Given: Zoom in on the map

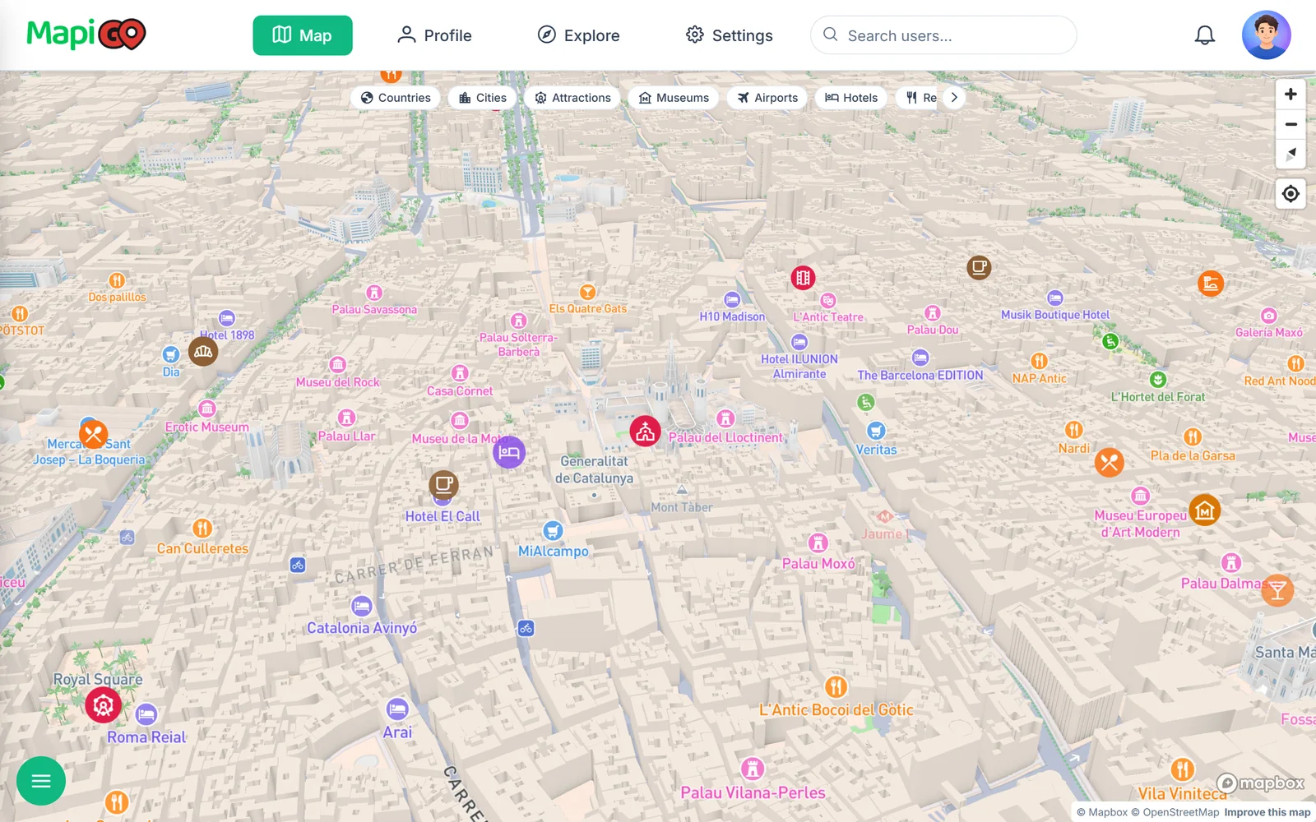Looking at the screenshot, I should coord(1291,95).
